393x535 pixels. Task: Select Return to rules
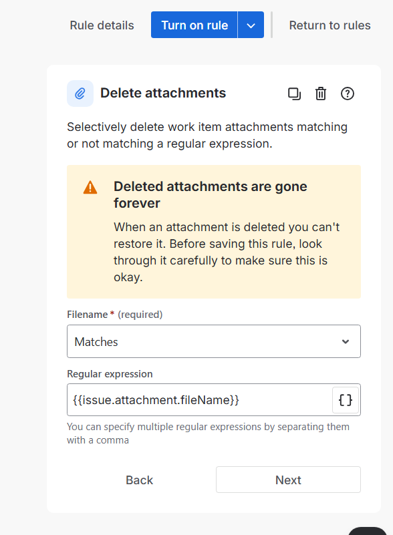pyautogui.click(x=330, y=25)
